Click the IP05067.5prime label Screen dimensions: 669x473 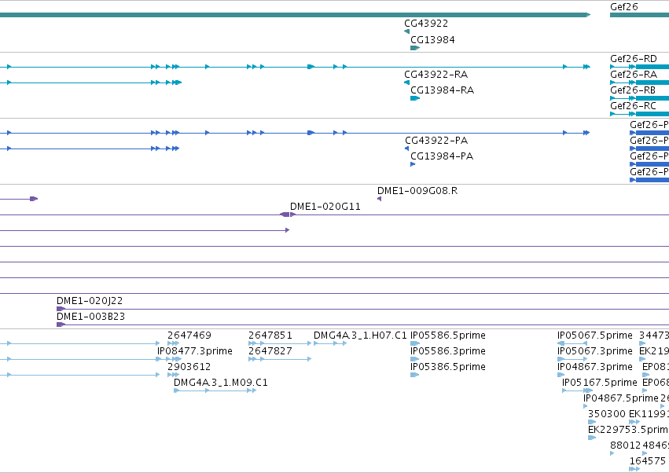point(595,335)
